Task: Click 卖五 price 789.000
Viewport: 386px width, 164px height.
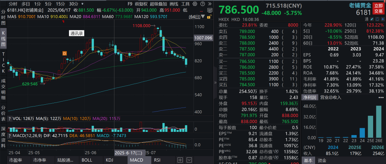Action: click(247, 31)
